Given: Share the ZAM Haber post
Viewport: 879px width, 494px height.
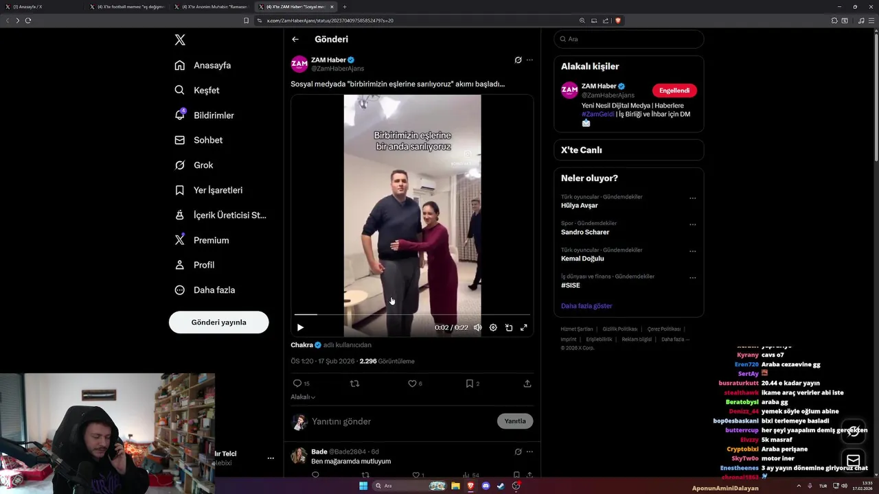Looking at the screenshot, I should 527,384.
